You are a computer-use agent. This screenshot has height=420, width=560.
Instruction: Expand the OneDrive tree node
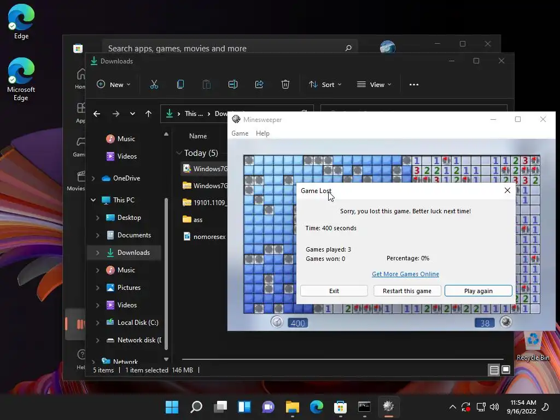(x=93, y=178)
